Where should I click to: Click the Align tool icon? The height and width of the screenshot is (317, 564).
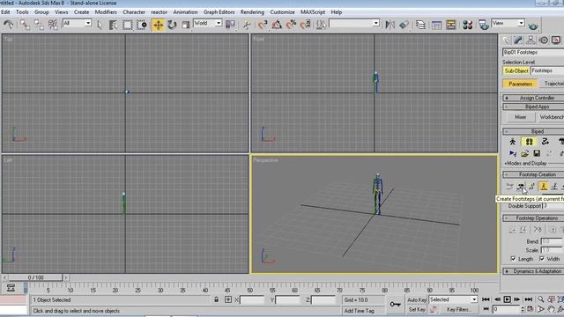[x=404, y=25]
